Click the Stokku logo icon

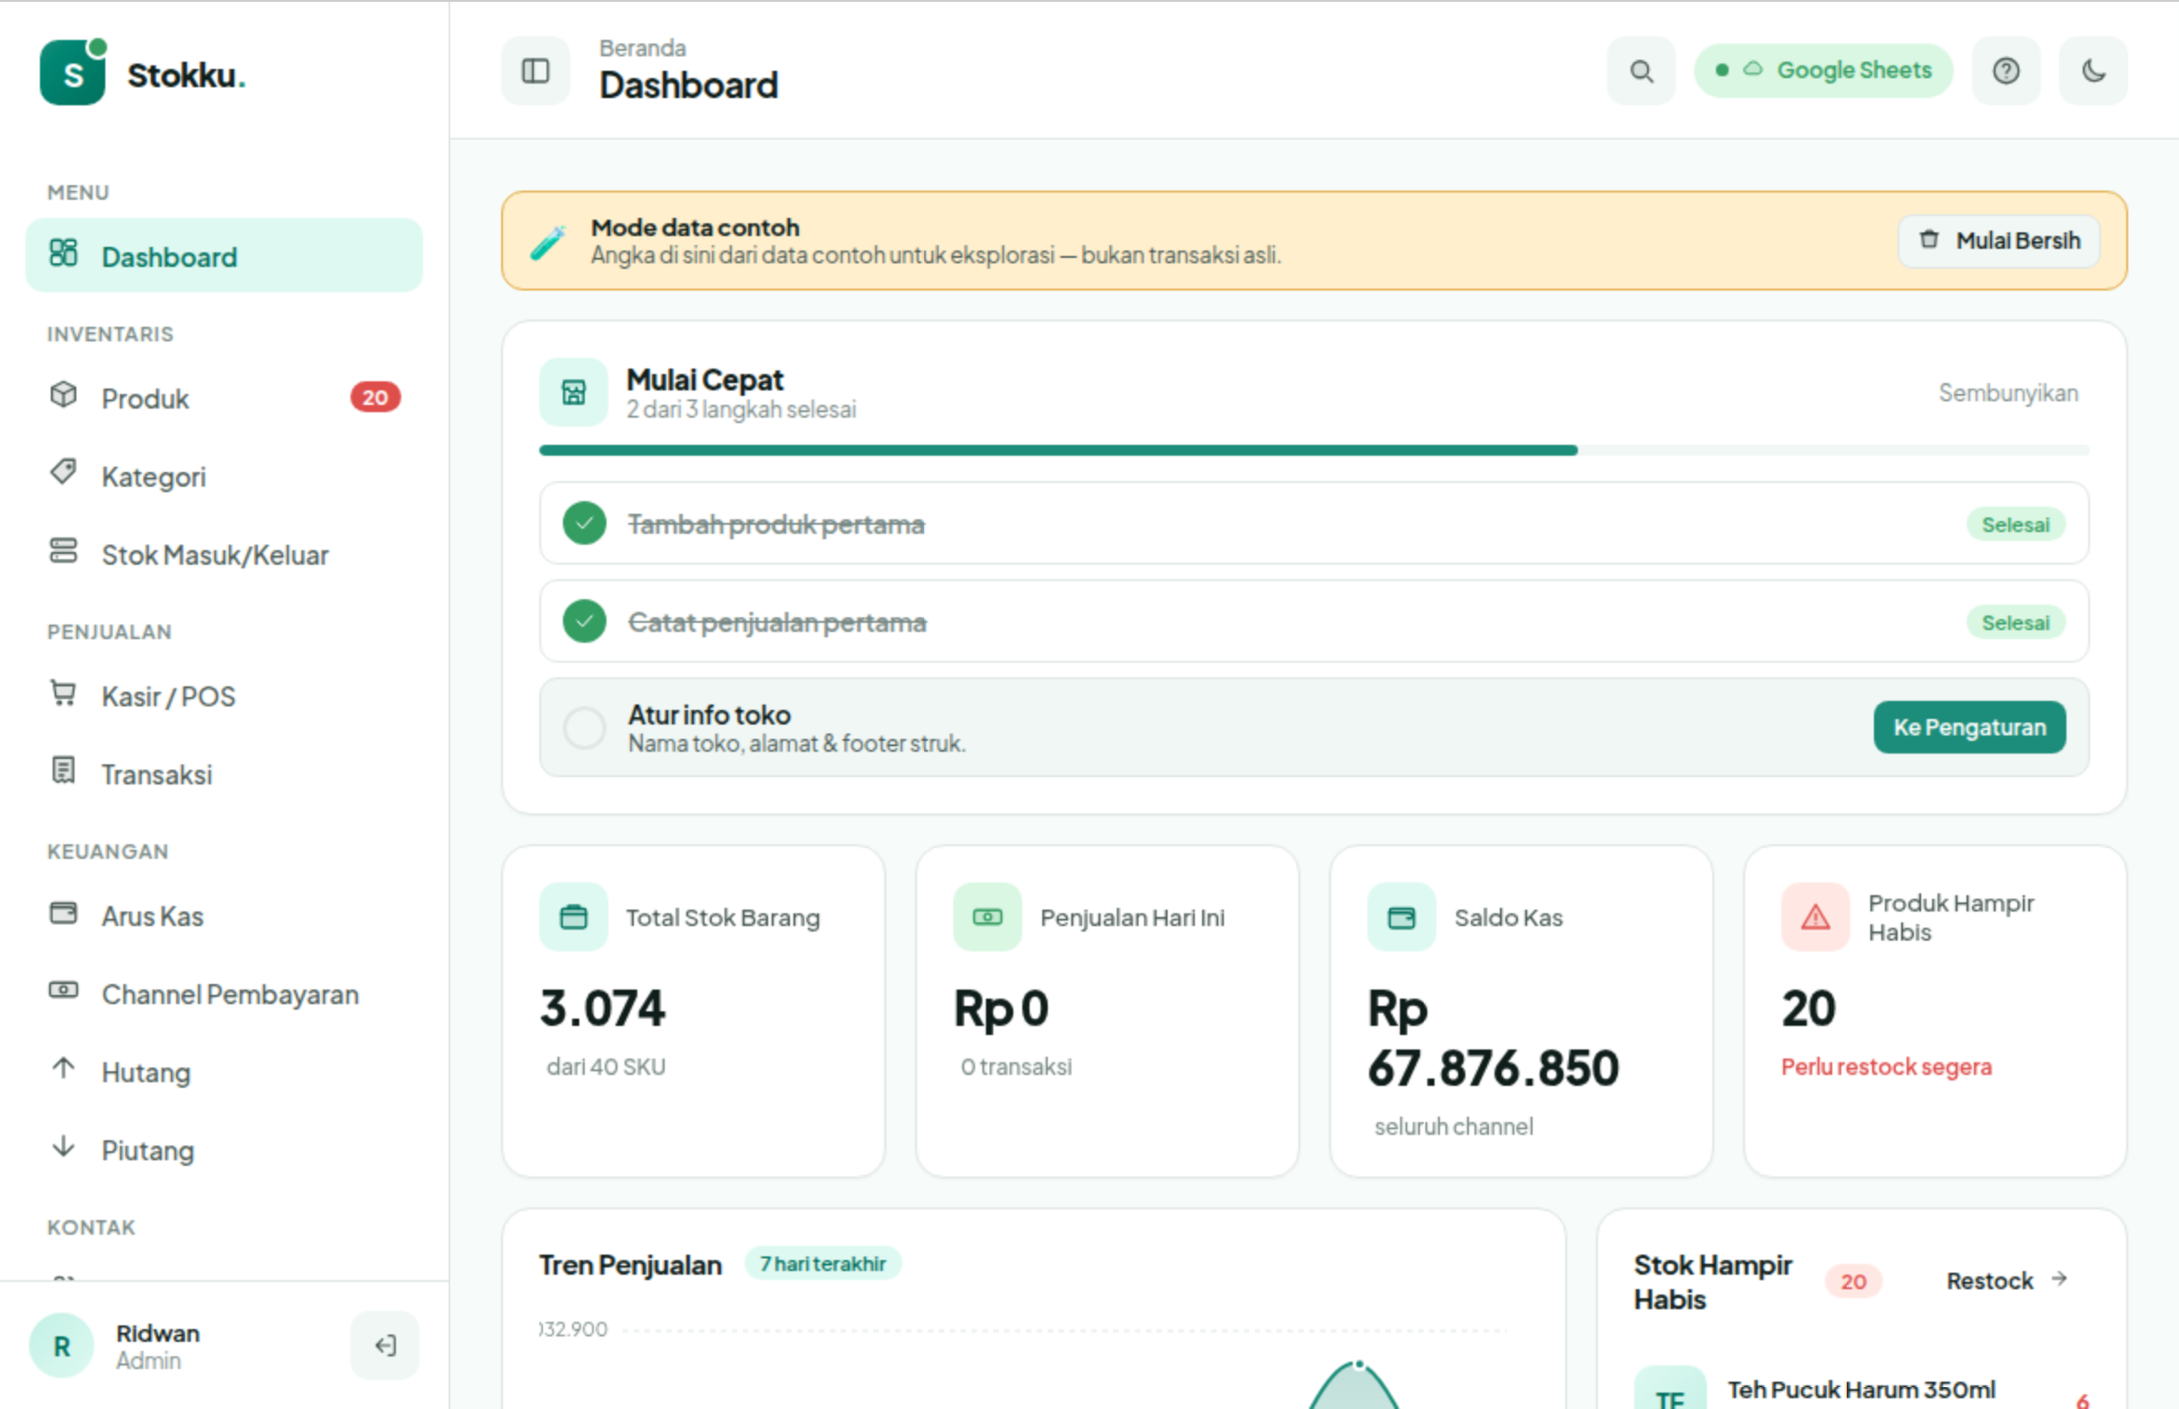pos(73,73)
